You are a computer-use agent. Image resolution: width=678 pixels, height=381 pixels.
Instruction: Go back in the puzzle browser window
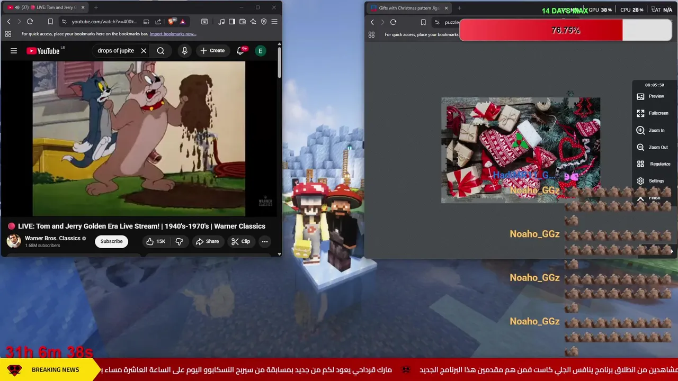point(372,22)
